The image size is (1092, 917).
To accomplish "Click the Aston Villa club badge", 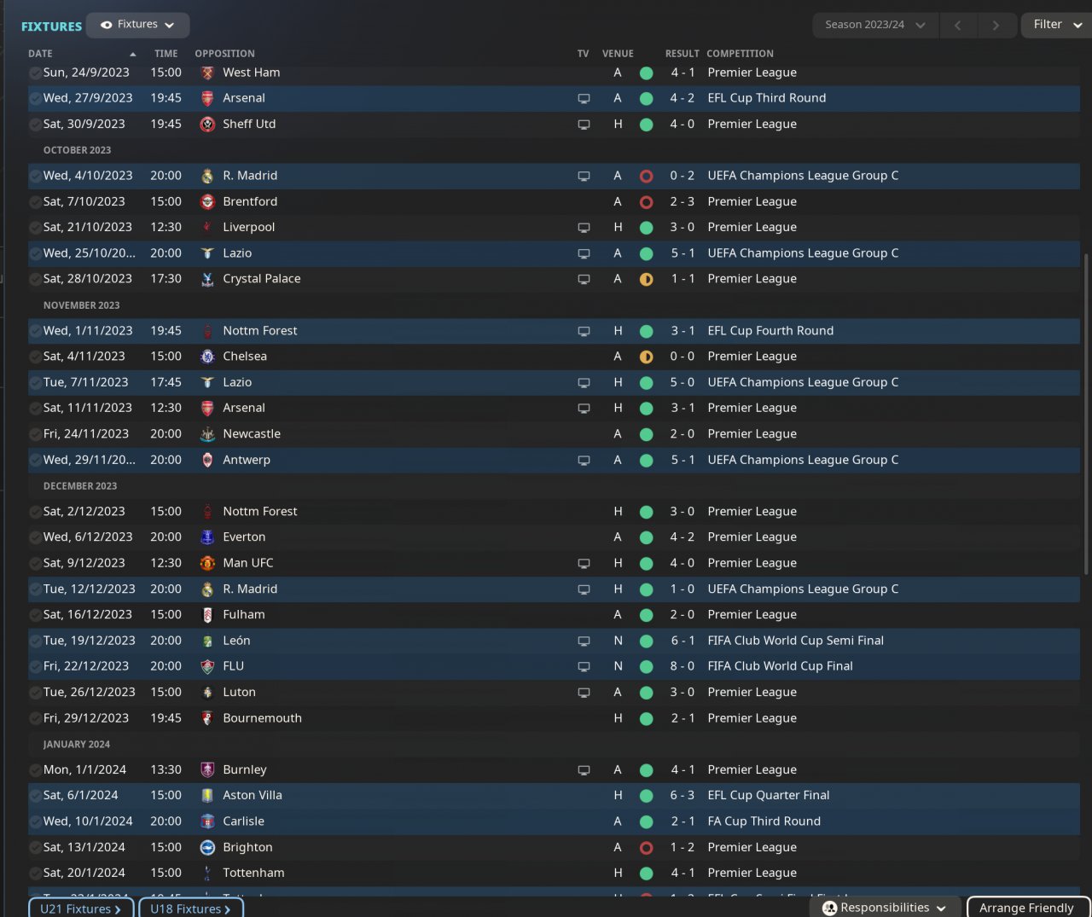I will pos(207,795).
